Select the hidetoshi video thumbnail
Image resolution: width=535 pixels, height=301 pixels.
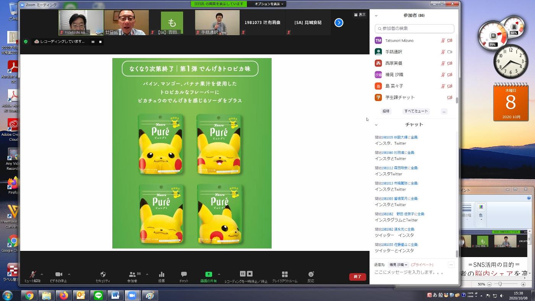click(x=81, y=23)
